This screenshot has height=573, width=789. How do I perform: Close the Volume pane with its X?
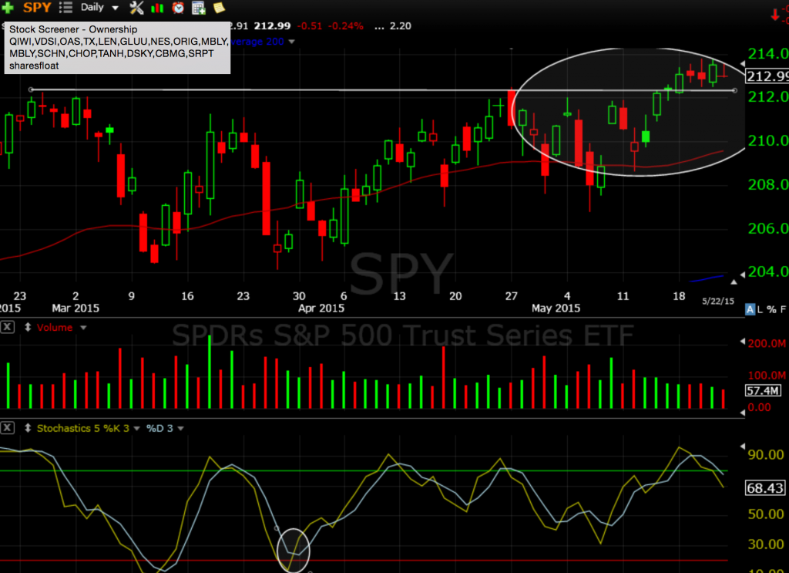(8, 327)
